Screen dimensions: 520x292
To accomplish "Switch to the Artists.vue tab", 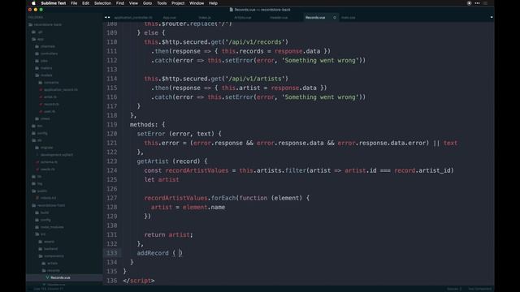I will 243,18.
